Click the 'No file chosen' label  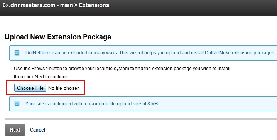click(64, 88)
